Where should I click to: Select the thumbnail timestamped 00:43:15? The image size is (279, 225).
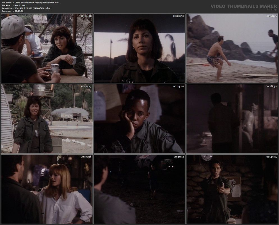click(x=232, y=189)
